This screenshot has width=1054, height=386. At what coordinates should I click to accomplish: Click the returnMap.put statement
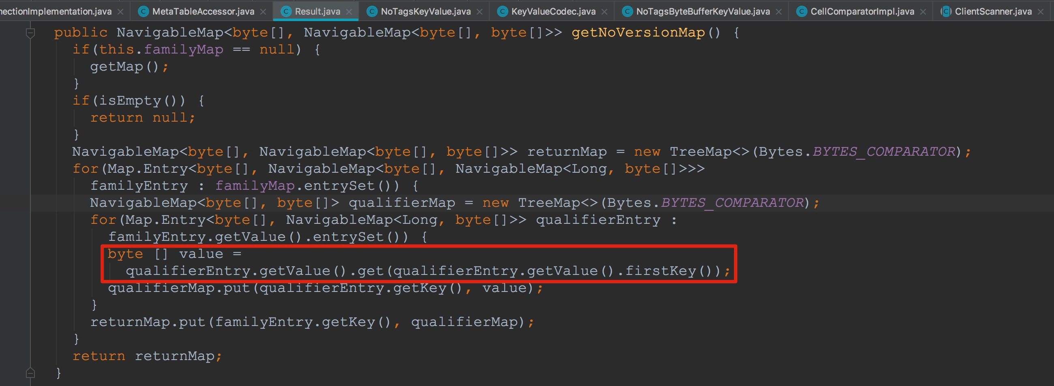click(x=312, y=322)
